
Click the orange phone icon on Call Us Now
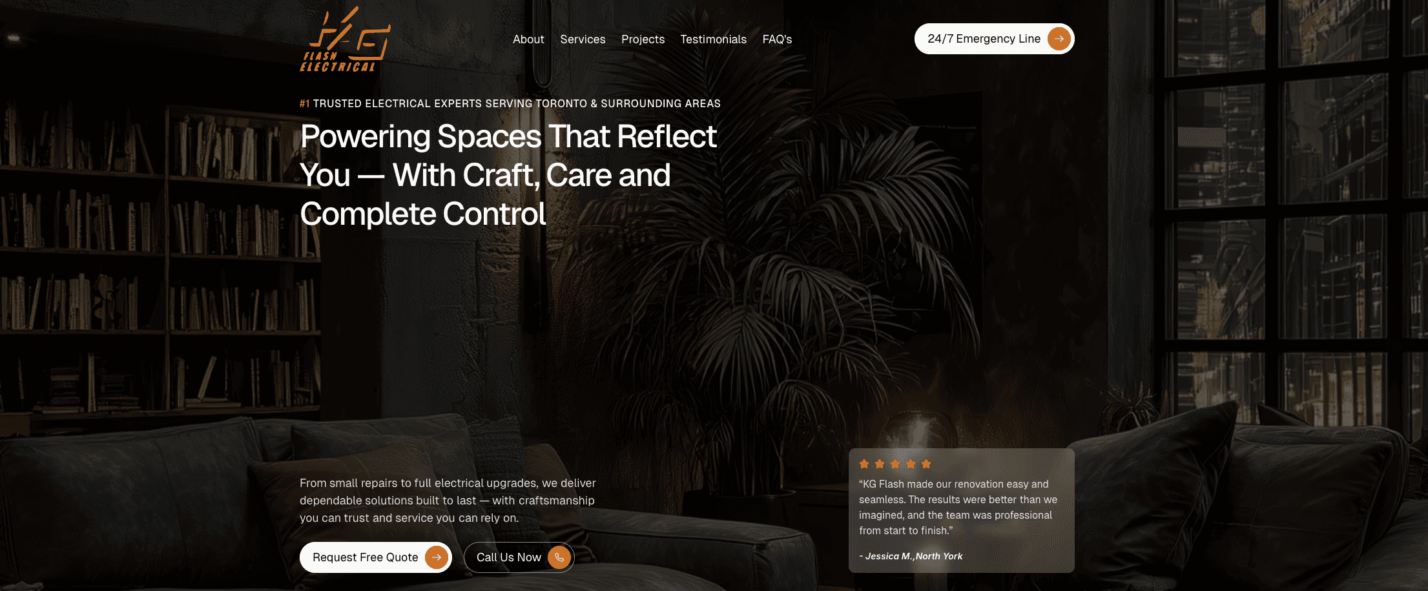point(559,557)
